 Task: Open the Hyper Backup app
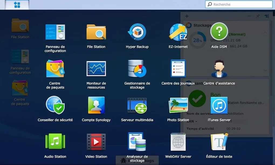pyautogui.click(x=137, y=32)
